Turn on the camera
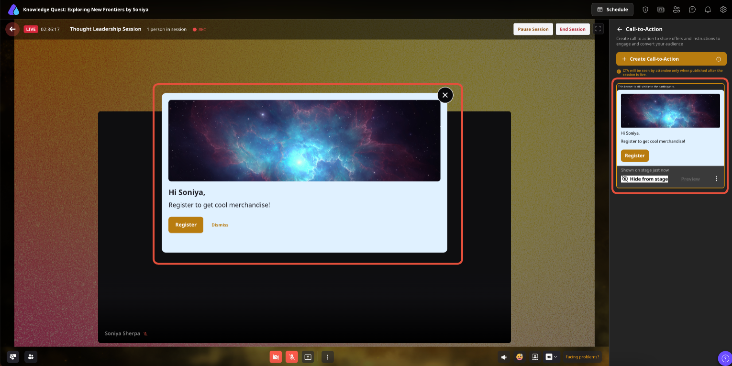732x366 pixels. coord(276,357)
